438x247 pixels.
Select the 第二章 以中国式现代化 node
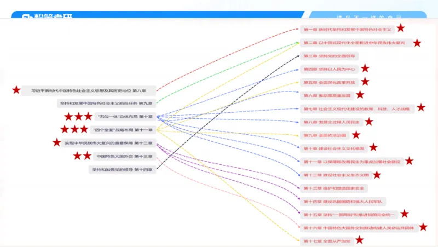(x=354, y=43)
